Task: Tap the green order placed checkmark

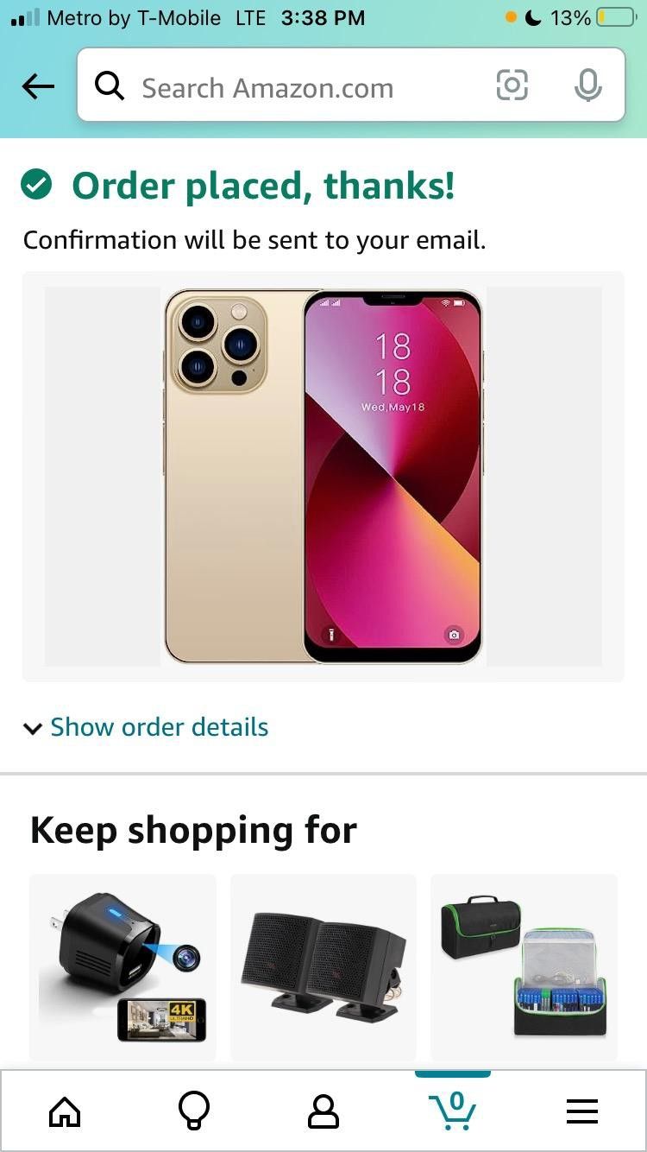Action: (x=36, y=184)
